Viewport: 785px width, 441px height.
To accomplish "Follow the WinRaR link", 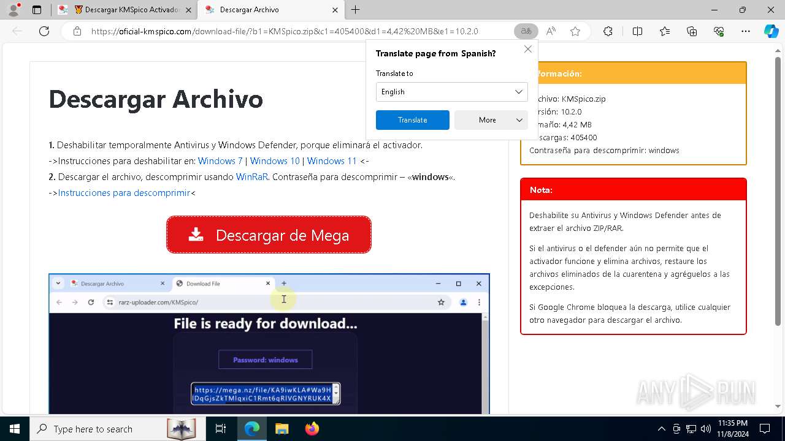I will click(x=252, y=177).
